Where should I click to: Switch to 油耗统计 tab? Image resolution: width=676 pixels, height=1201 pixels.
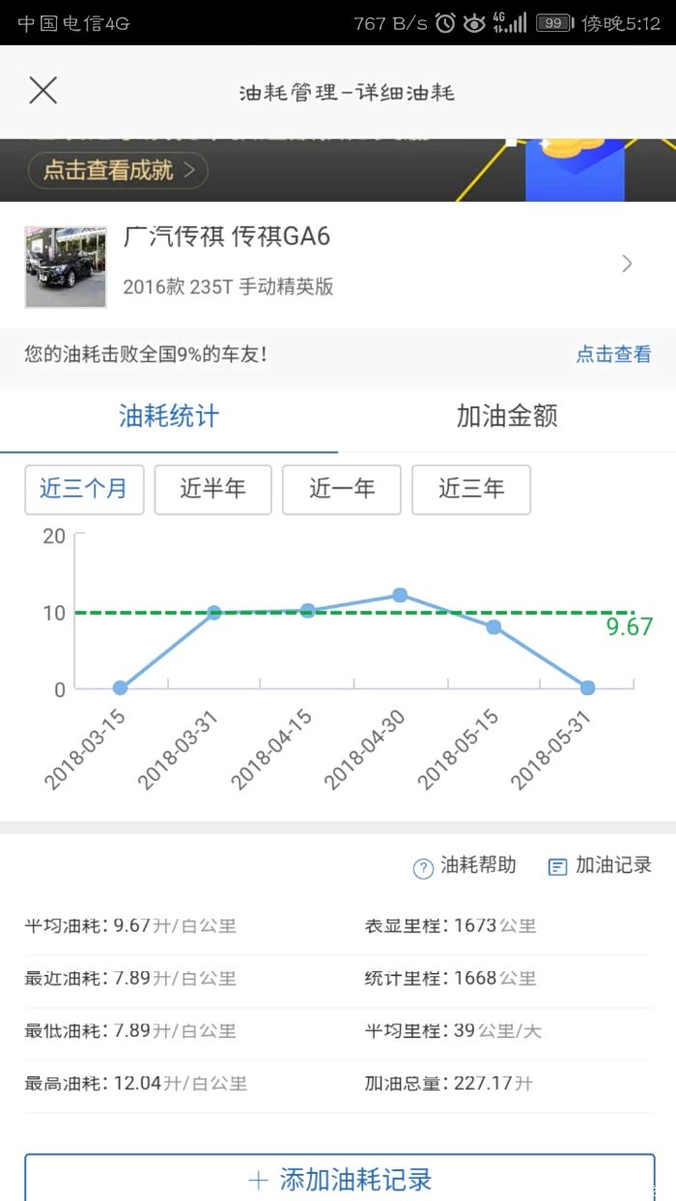tap(169, 417)
